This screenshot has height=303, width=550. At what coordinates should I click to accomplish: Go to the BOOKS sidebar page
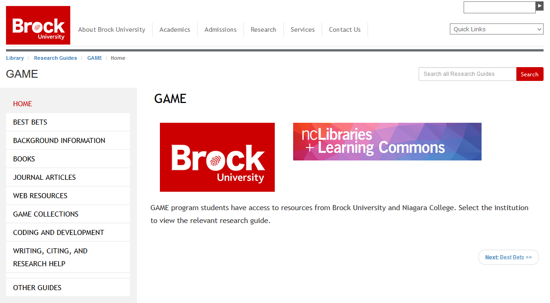coord(68,159)
